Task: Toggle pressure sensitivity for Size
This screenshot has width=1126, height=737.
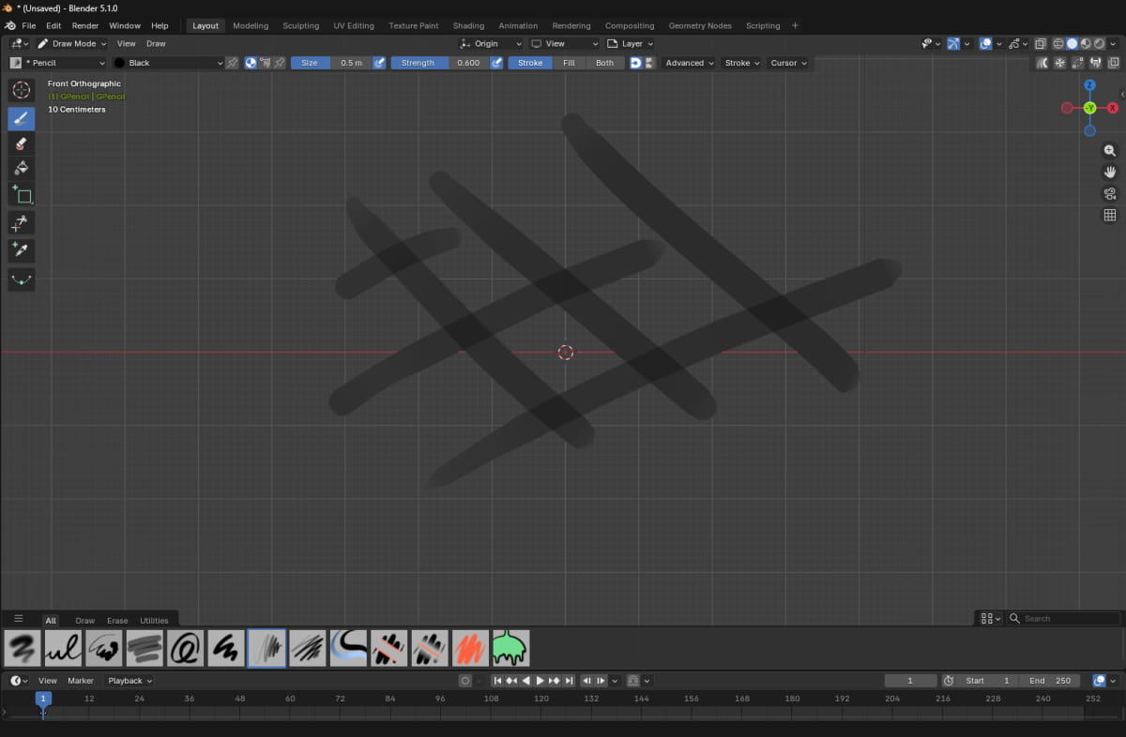Action: pyautogui.click(x=379, y=63)
